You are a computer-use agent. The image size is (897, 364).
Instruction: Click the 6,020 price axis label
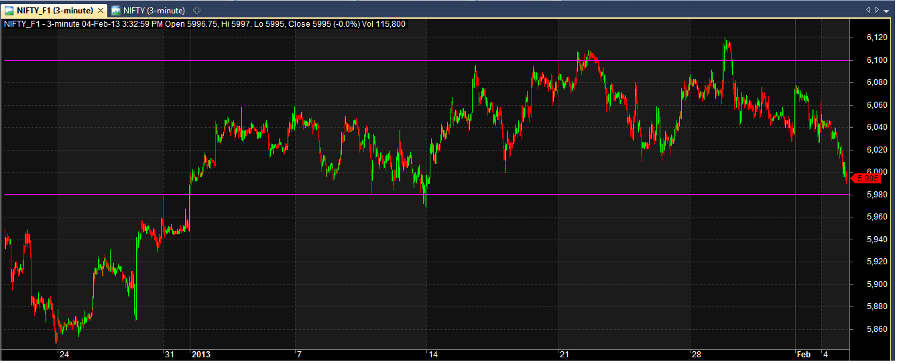pyautogui.click(x=877, y=150)
